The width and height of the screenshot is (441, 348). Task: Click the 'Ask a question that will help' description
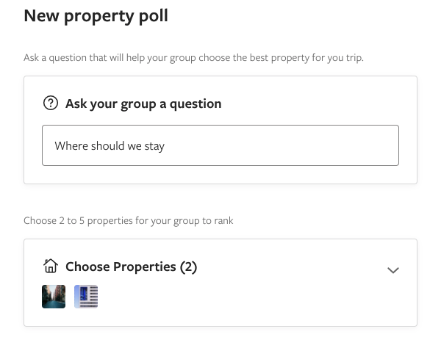193,58
